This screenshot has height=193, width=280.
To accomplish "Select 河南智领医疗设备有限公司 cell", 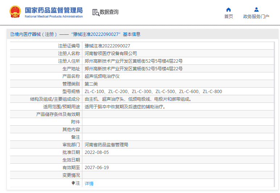I will (111, 54).
